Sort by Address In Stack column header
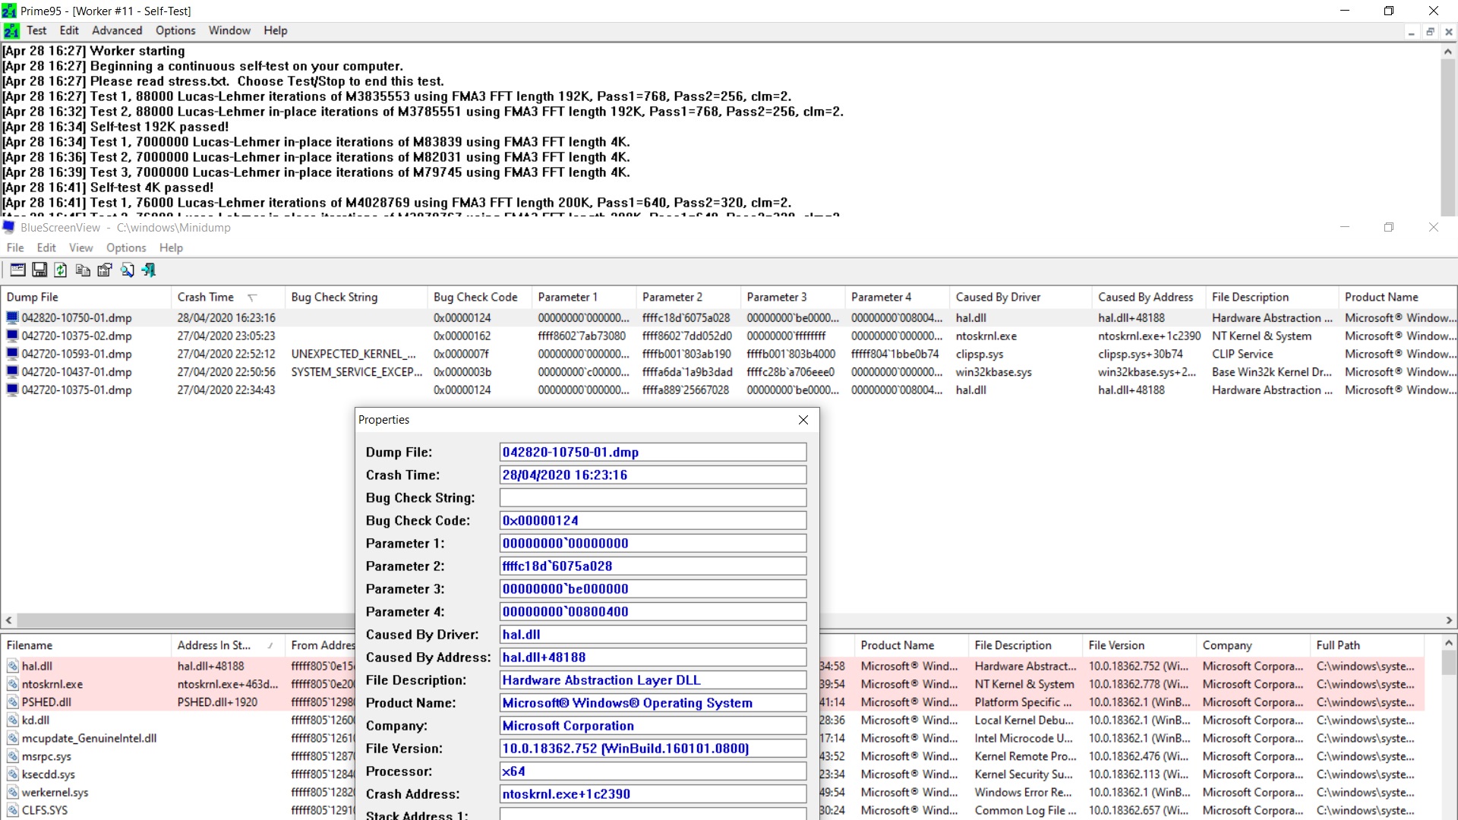 228,645
